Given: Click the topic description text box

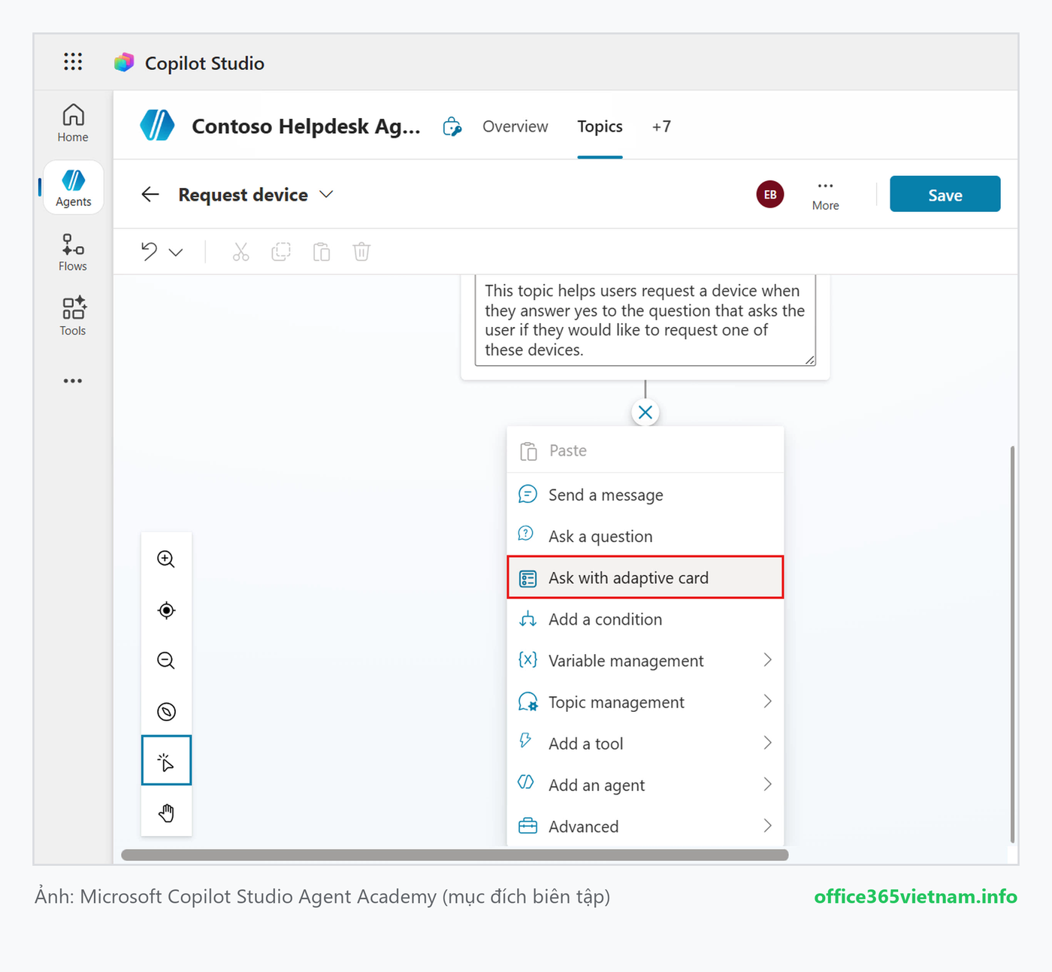Looking at the screenshot, I should 645,321.
